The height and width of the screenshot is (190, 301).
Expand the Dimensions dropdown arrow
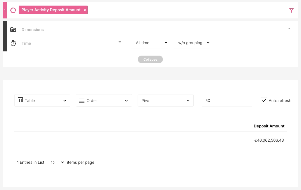click(289, 28)
